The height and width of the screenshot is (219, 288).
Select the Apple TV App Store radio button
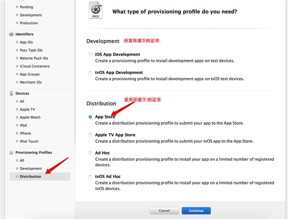[90, 135]
